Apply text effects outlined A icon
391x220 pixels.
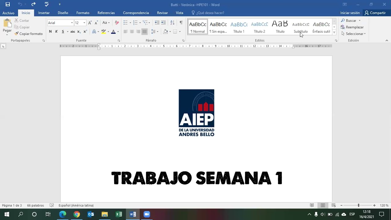point(94,31)
